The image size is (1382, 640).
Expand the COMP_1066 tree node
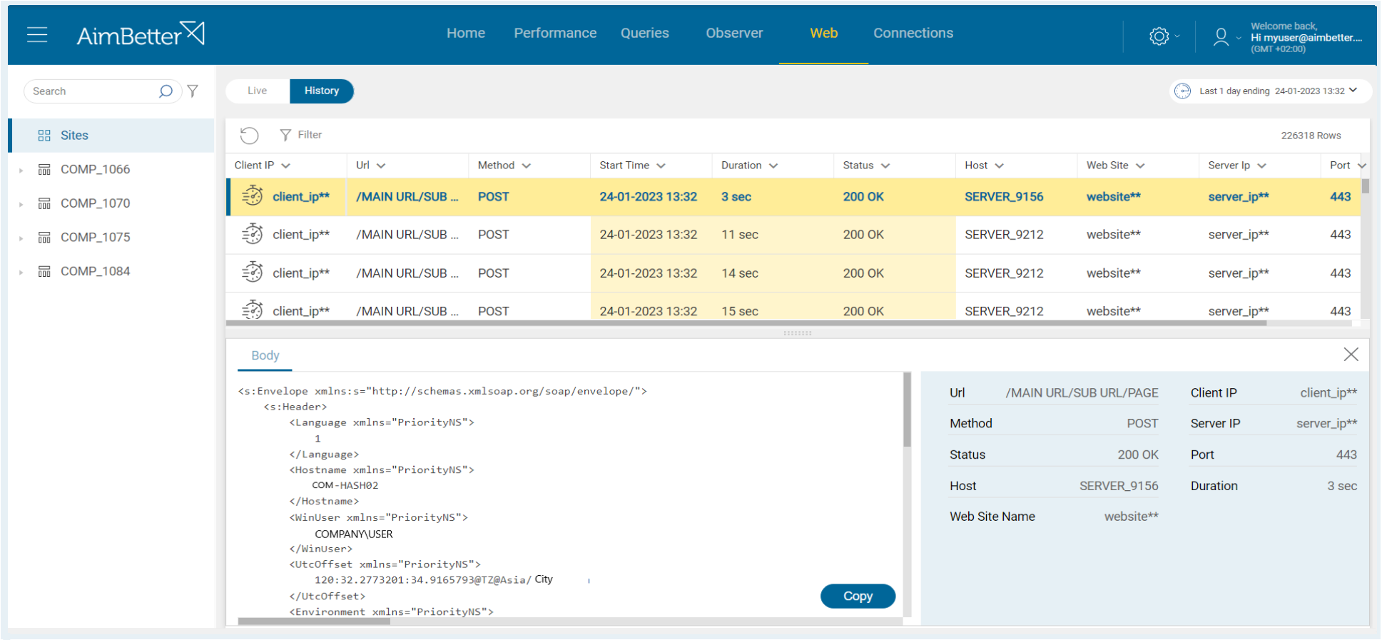(x=21, y=170)
